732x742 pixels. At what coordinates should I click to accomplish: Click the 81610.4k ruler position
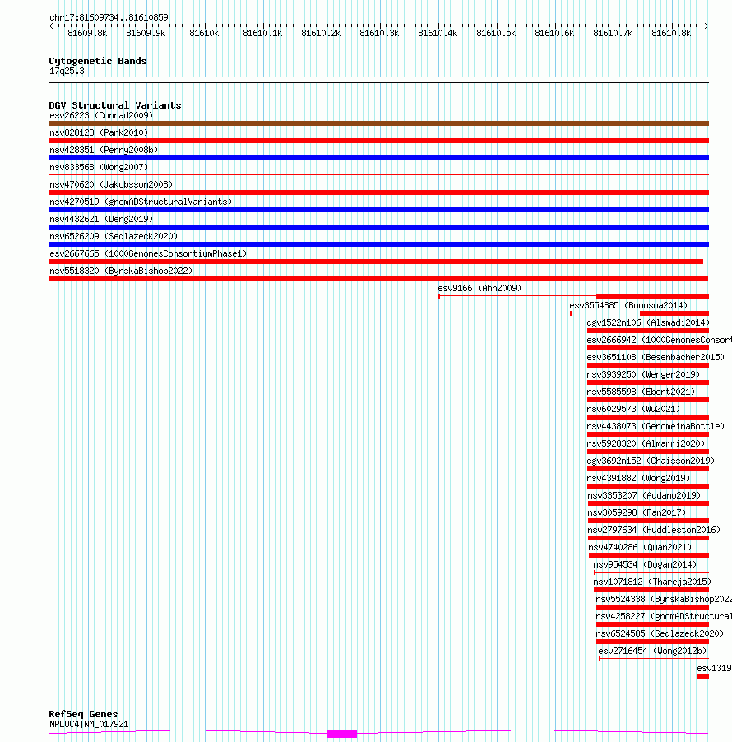pos(438,33)
